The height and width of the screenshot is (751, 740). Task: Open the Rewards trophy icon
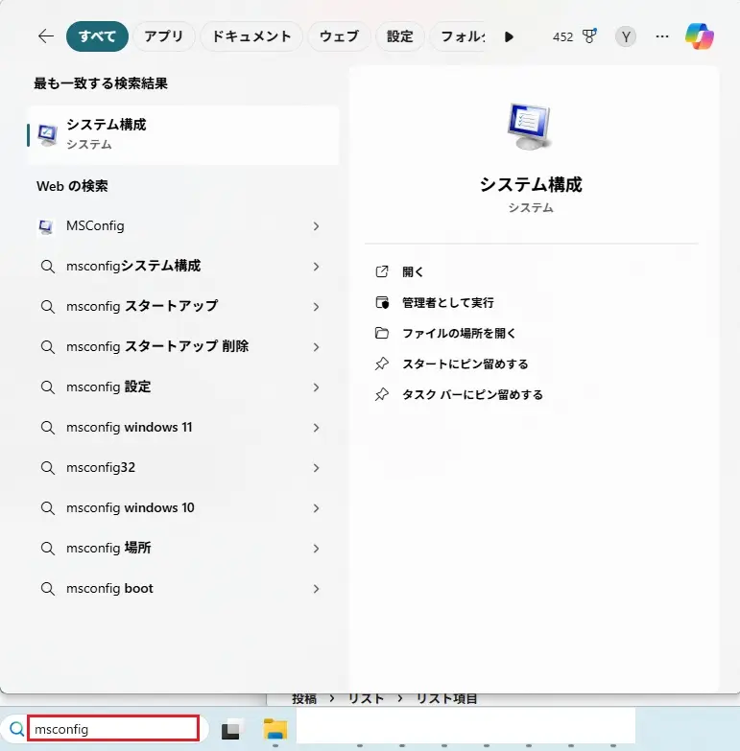(589, 35)
